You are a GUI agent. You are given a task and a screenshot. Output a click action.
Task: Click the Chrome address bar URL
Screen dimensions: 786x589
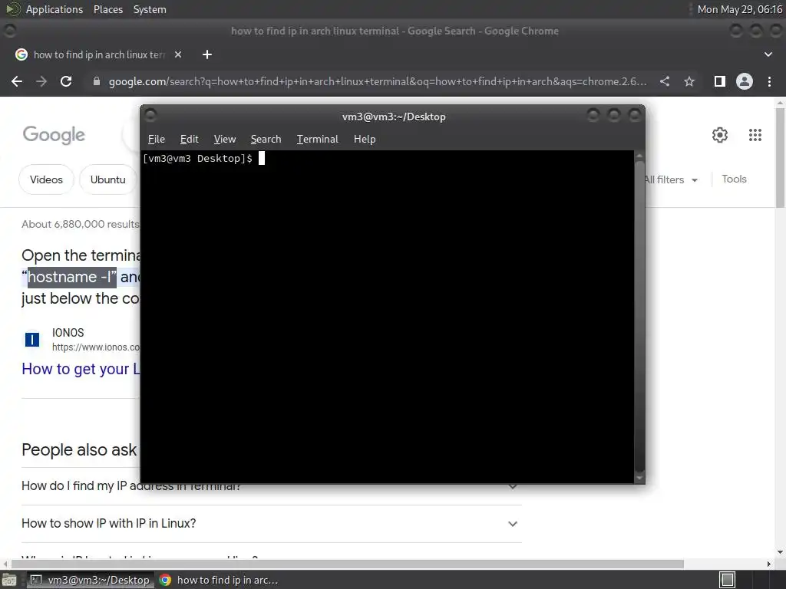tap(378, 81)
